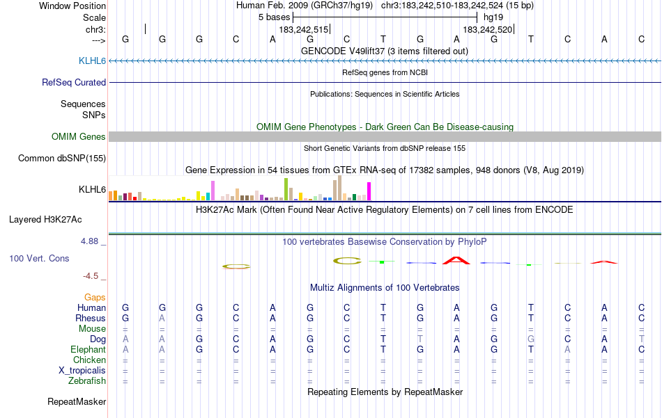This screenshot has width=662, height=418.
Task: Click the Layered H3K27Ac track label
Action: pos(45,220)
